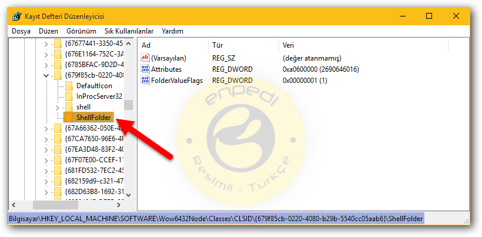Image resolution: width=482 pixels, height=237 pixels.
Task: Click the folder icon of {67677441-3350-45
Action: tap(58, 44)
